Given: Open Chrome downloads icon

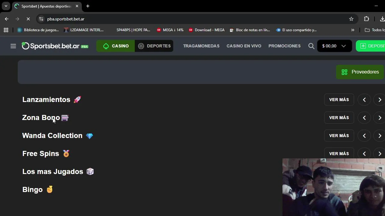Looking at the screenshot, I should pyautogui.click(x=382, y=19).
